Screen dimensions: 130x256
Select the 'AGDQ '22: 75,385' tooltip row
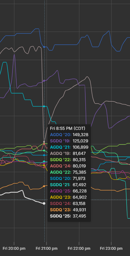[68, 172]
